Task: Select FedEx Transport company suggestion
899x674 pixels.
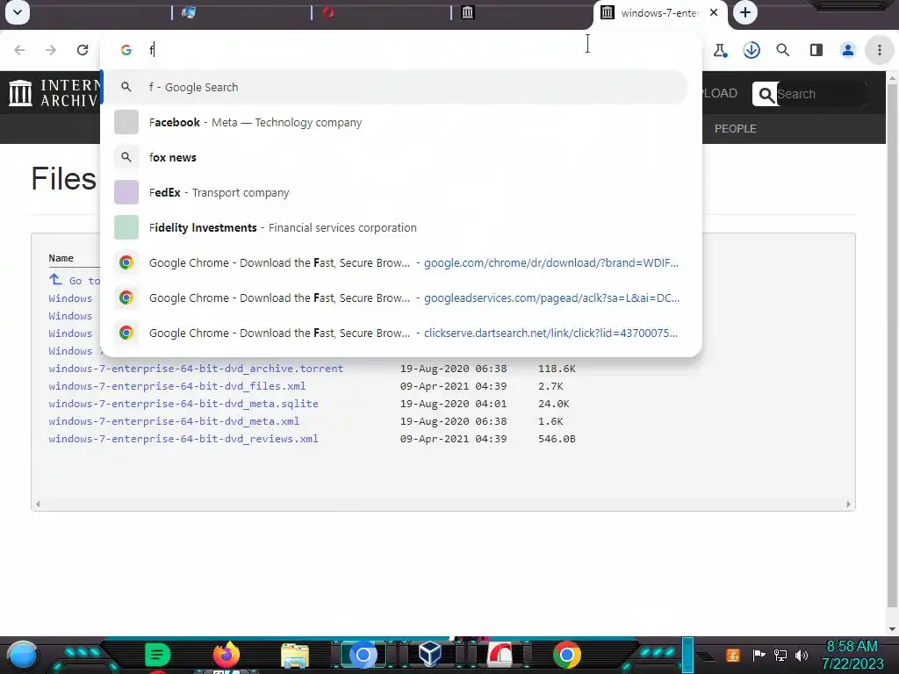Action: tap(394, 192)
